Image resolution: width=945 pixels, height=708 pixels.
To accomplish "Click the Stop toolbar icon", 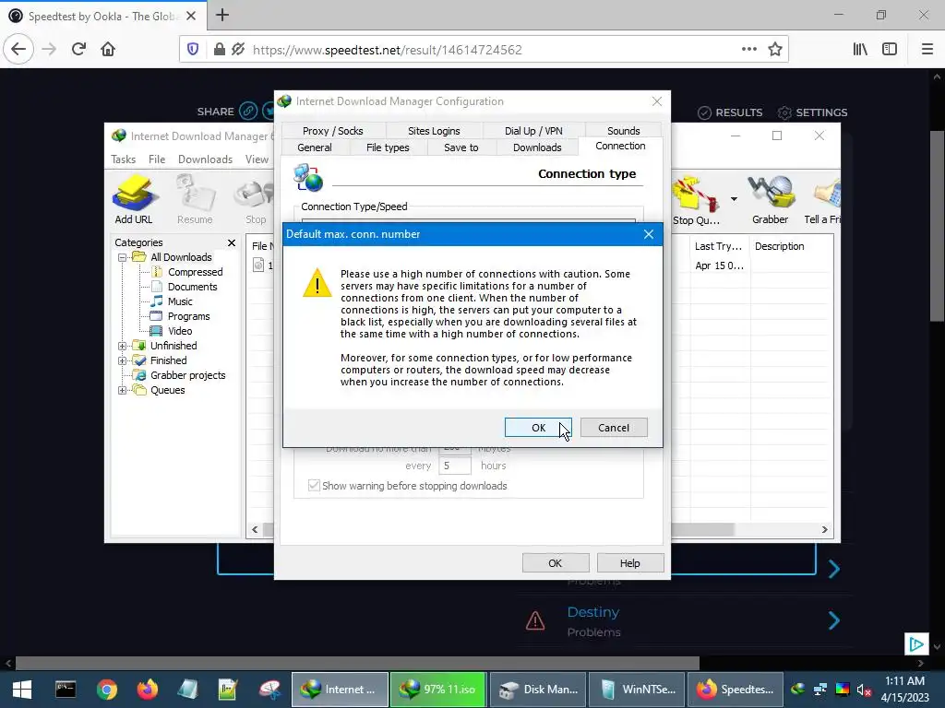I will [x=256, y=200].
